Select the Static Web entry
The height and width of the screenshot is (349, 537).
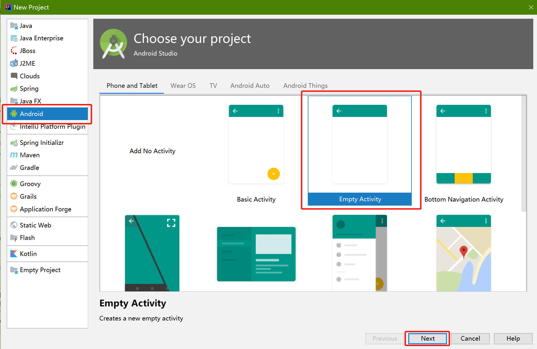(x=48, y=225)
